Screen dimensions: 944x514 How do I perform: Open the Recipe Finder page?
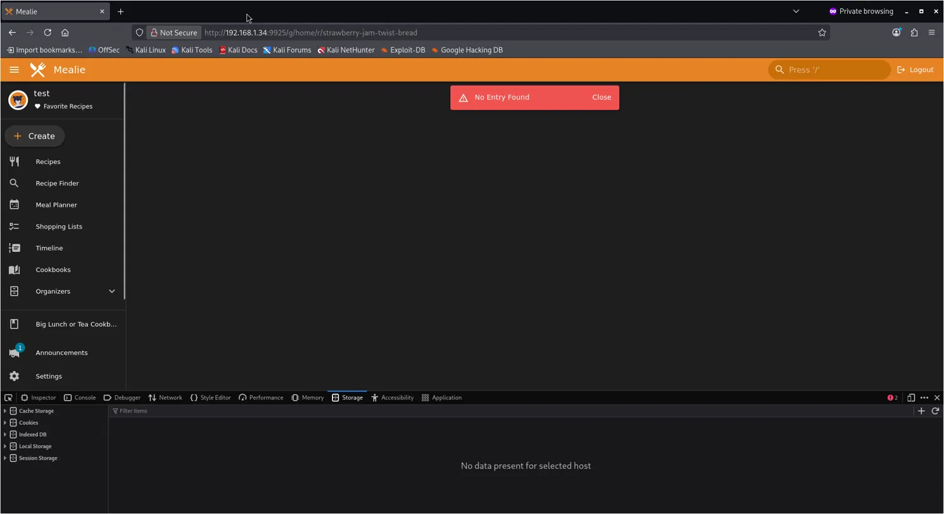[x=63, y=183]
